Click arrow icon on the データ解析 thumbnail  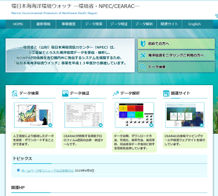[151, 125]
